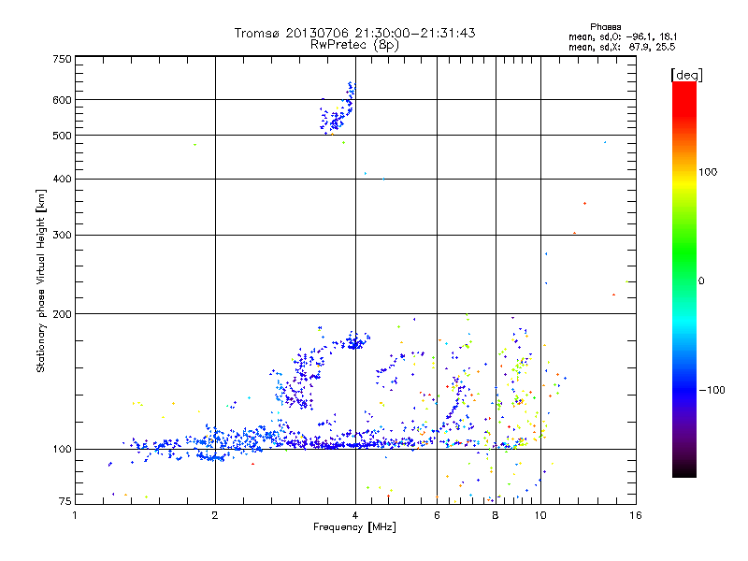
Task: Click the colorbar tick label '0'
Action: (x=700, y=280)
